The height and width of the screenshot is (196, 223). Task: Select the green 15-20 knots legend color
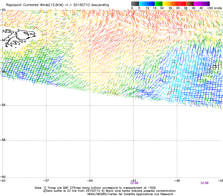click(x=159, y=4)
